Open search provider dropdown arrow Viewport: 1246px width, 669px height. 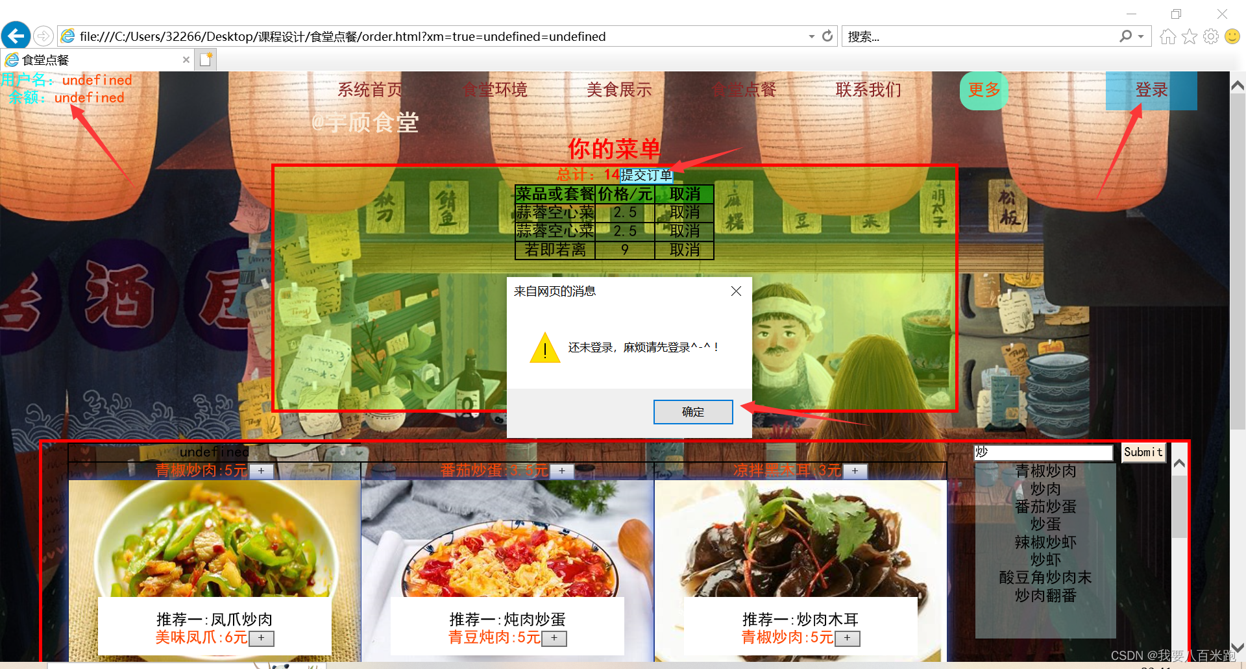[1141, 36]
